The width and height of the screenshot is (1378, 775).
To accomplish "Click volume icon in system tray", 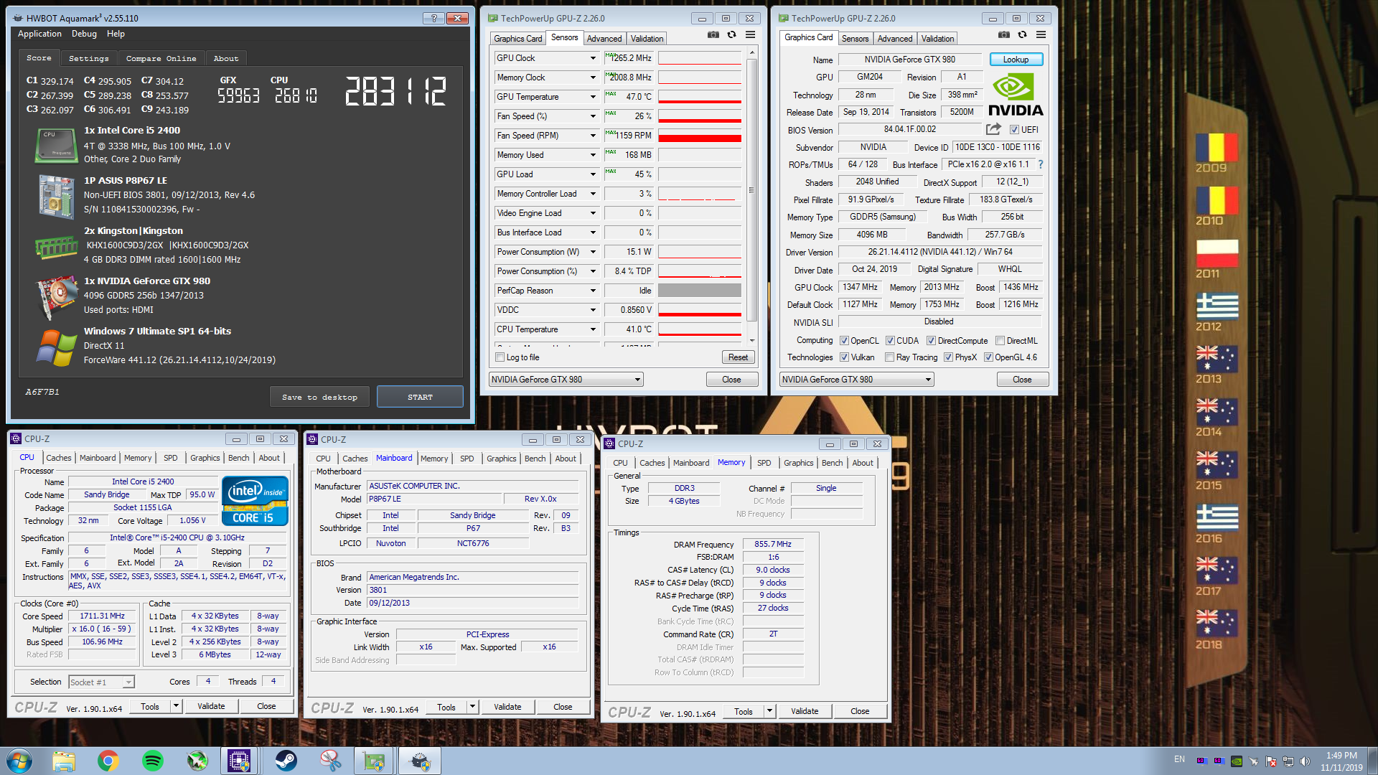I will click(1305, 761).
